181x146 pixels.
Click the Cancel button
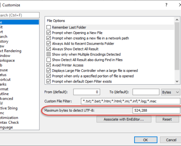(171, 140)
